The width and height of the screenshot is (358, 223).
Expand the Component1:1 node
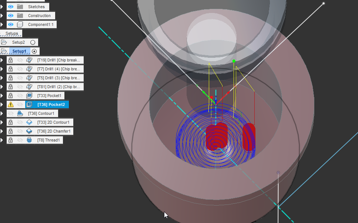[x=2, y=24]
